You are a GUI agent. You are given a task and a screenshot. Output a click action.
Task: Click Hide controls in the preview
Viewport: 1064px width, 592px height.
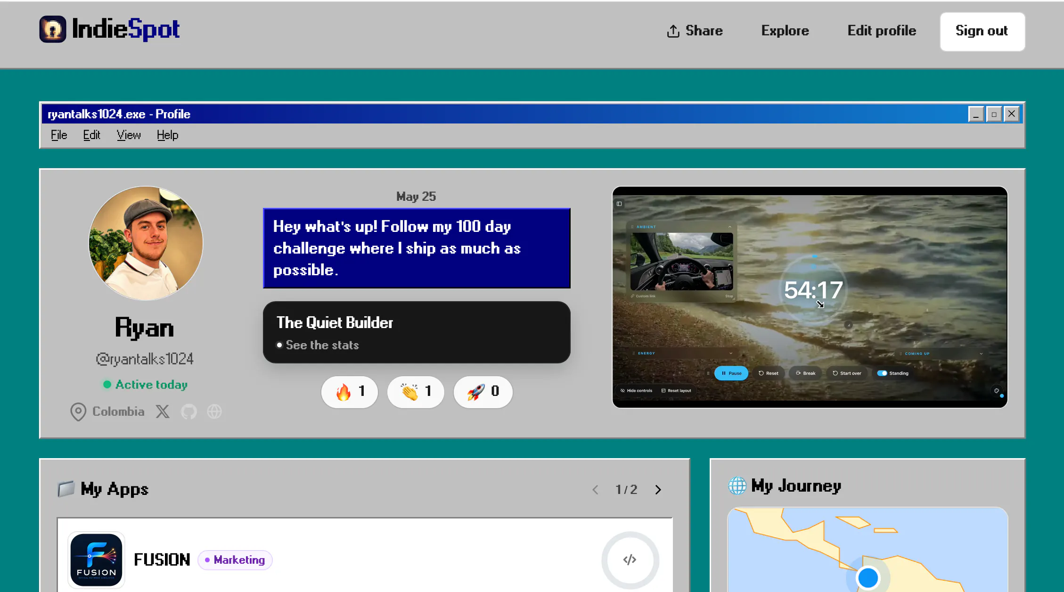[x=636, y=391]
